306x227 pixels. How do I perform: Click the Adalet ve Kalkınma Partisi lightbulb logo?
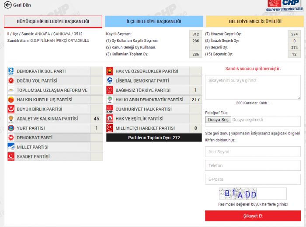click(x=11, y=119)
